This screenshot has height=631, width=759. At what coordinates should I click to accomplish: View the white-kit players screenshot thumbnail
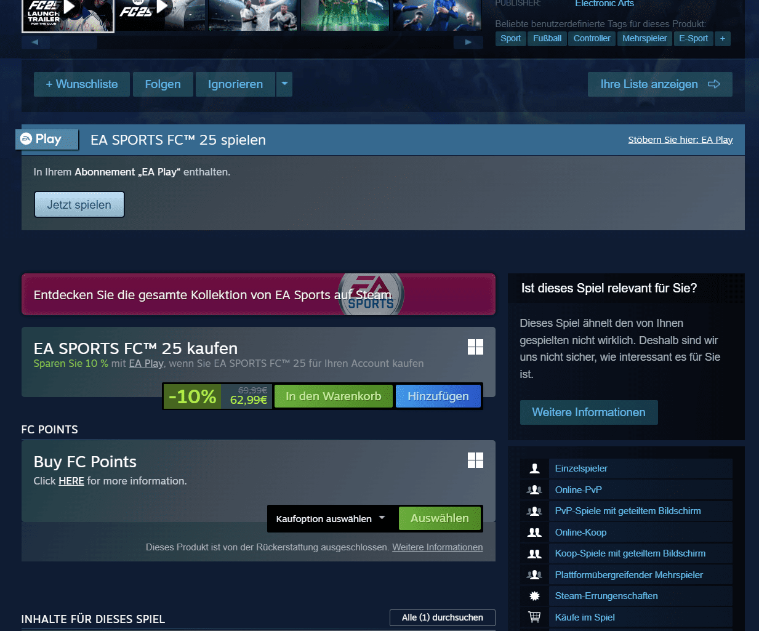(252, 15)
